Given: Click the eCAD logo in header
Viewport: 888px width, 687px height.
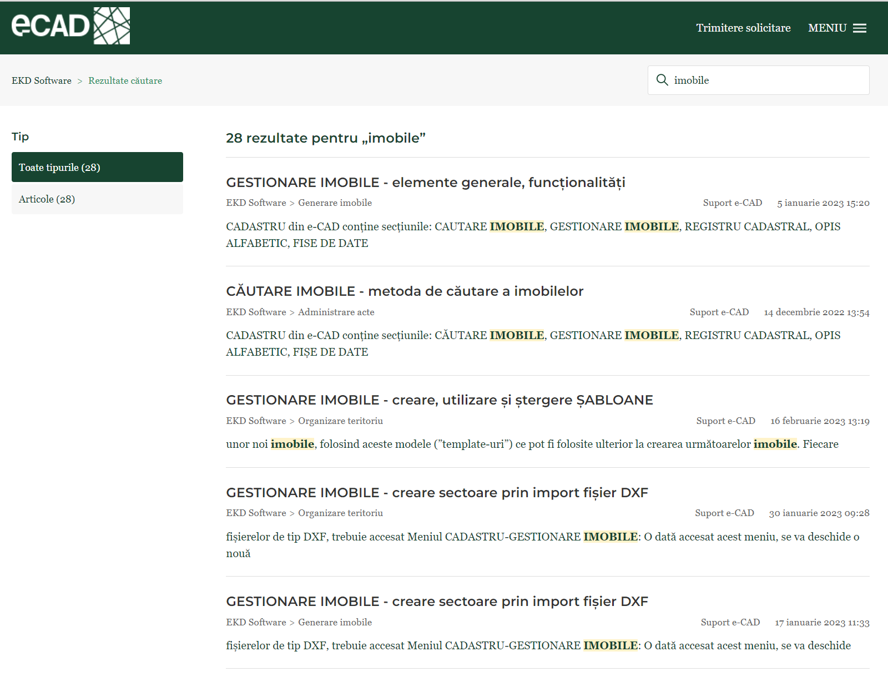Looking at the screenshot, I should tap(70, 26).
